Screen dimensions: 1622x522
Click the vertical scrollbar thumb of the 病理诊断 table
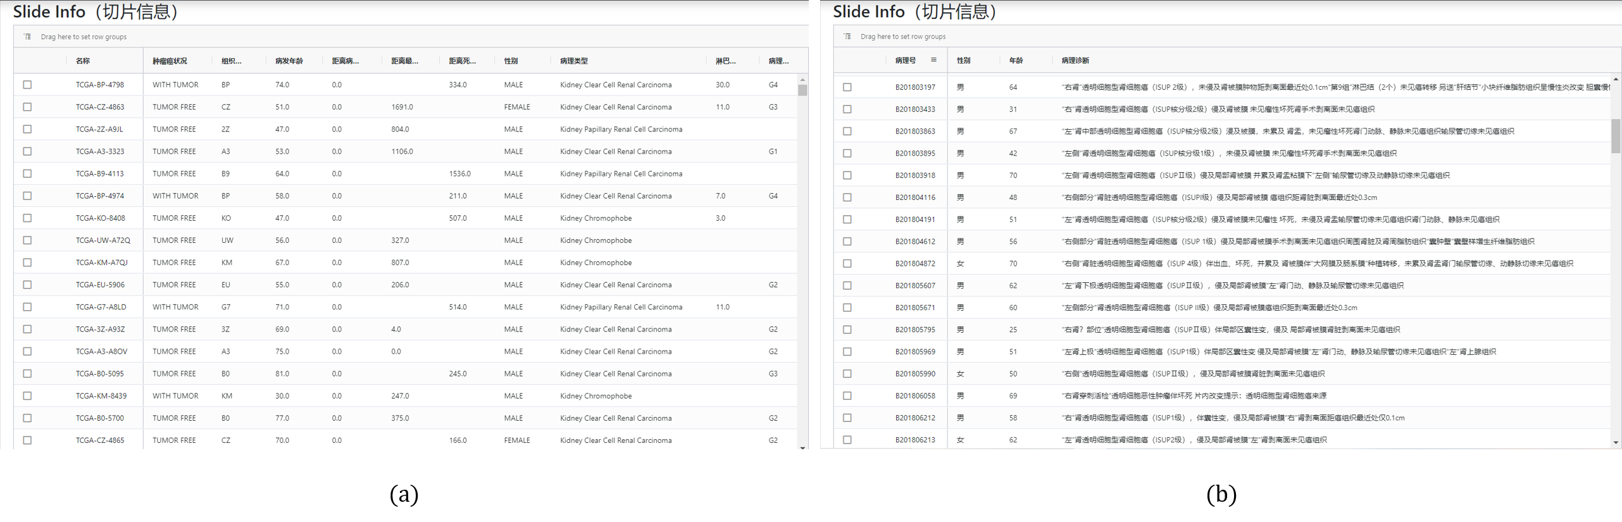[1616, 135]
